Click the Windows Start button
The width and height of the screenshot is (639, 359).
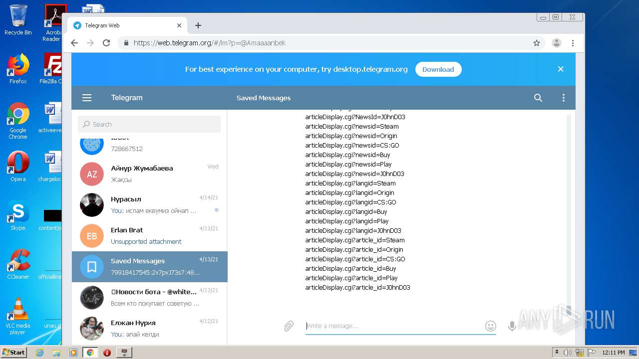click(x=14, y=353)
